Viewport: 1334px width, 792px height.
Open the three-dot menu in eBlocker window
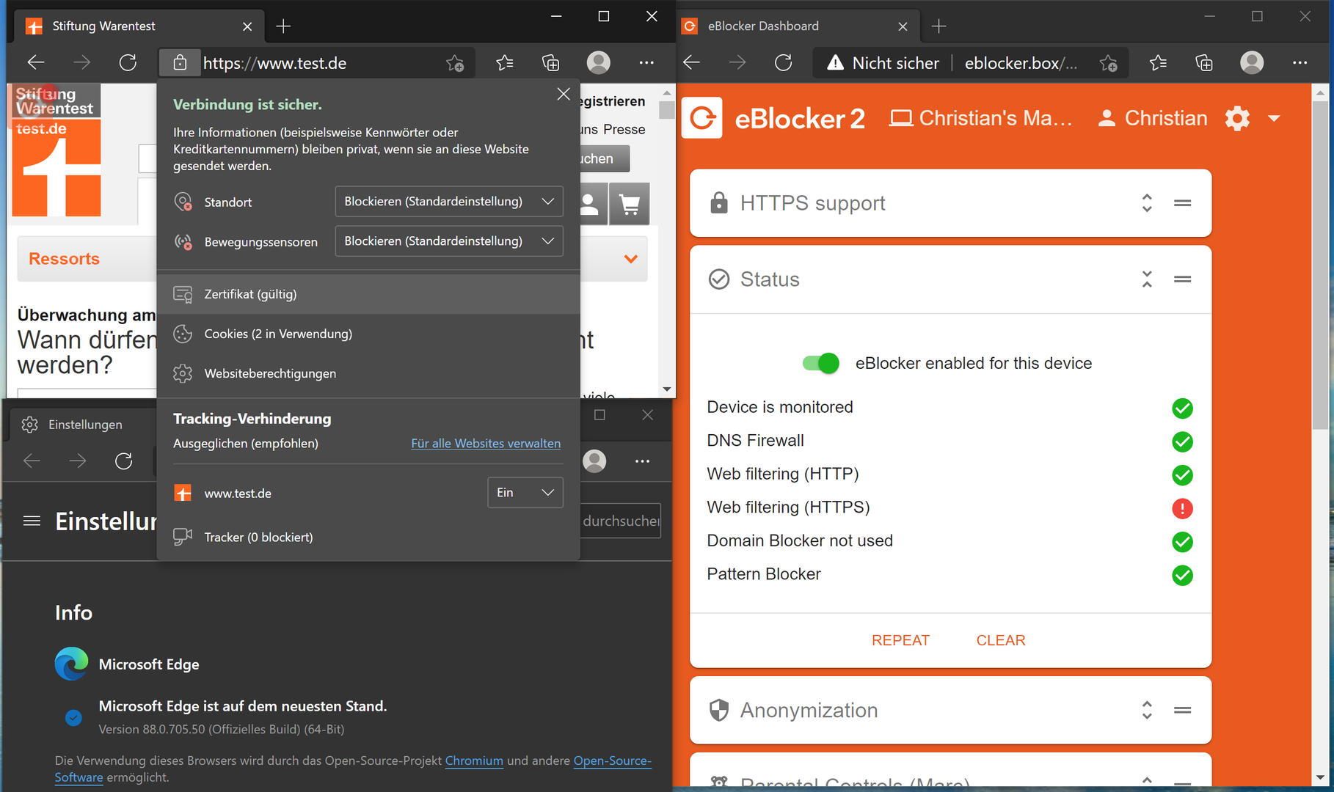pos(1300,63)
